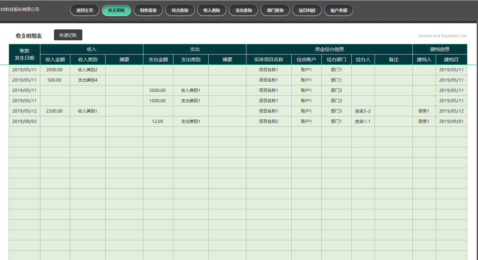Open the 部门查询 tab
The image size is (478, 260).
click(275, 10)
